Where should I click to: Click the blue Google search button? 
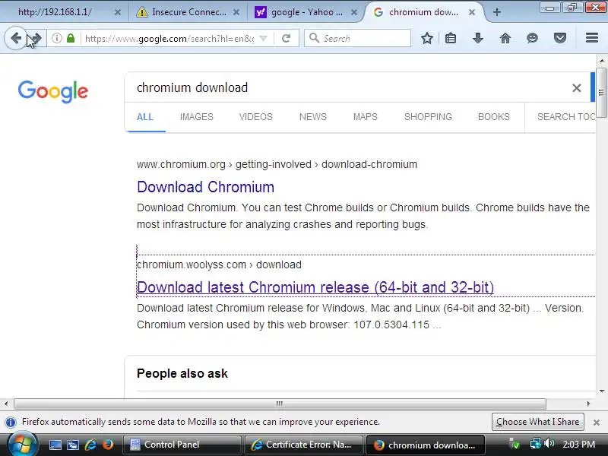tap(593, 87)
